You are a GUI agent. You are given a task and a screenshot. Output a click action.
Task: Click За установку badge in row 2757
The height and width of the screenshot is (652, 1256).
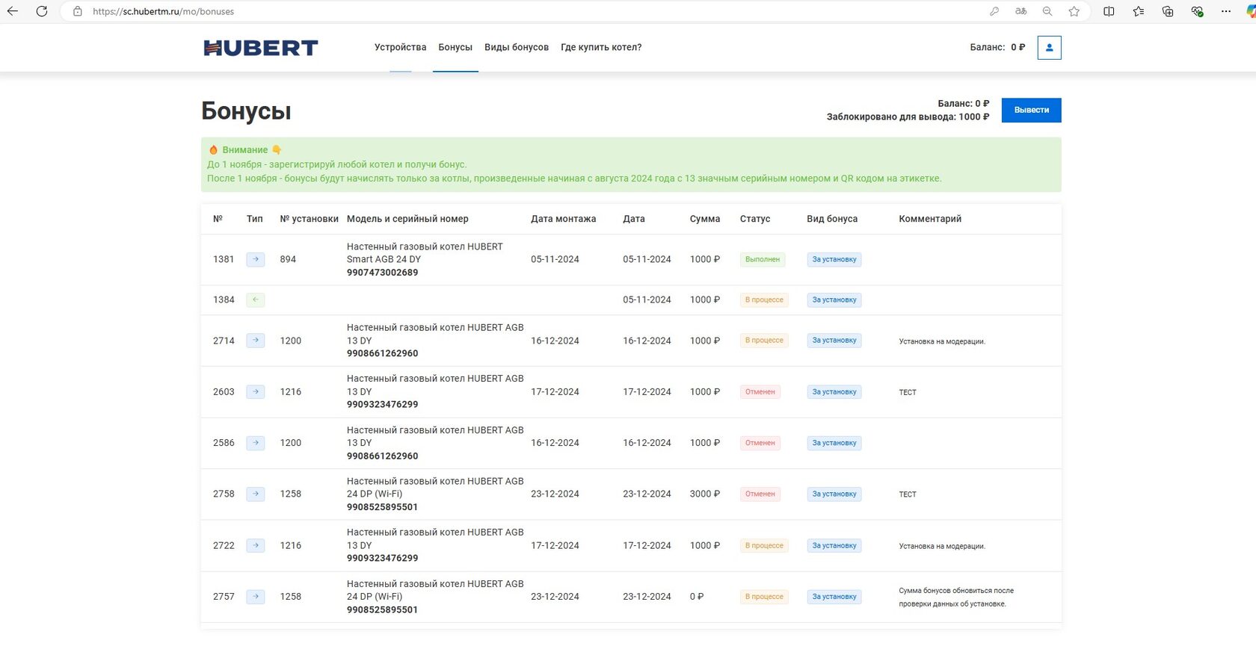pos(834,597)
